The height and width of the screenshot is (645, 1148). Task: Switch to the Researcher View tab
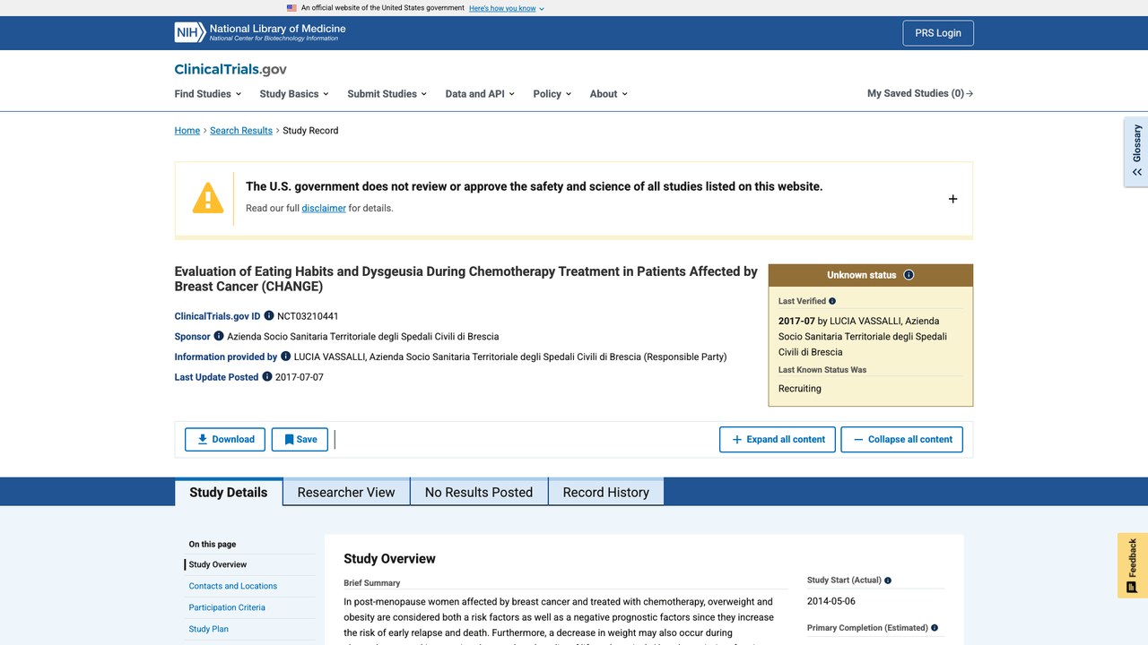point(346,492)
